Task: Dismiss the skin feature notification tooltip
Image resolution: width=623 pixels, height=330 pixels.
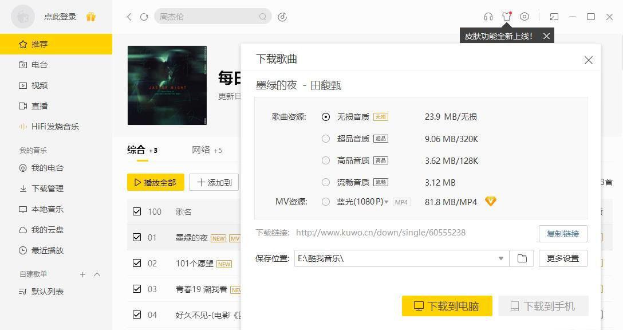Action: click(547, 36)
